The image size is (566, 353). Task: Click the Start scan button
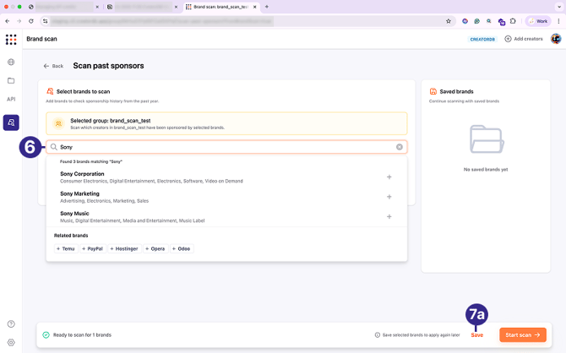[522, 335]
